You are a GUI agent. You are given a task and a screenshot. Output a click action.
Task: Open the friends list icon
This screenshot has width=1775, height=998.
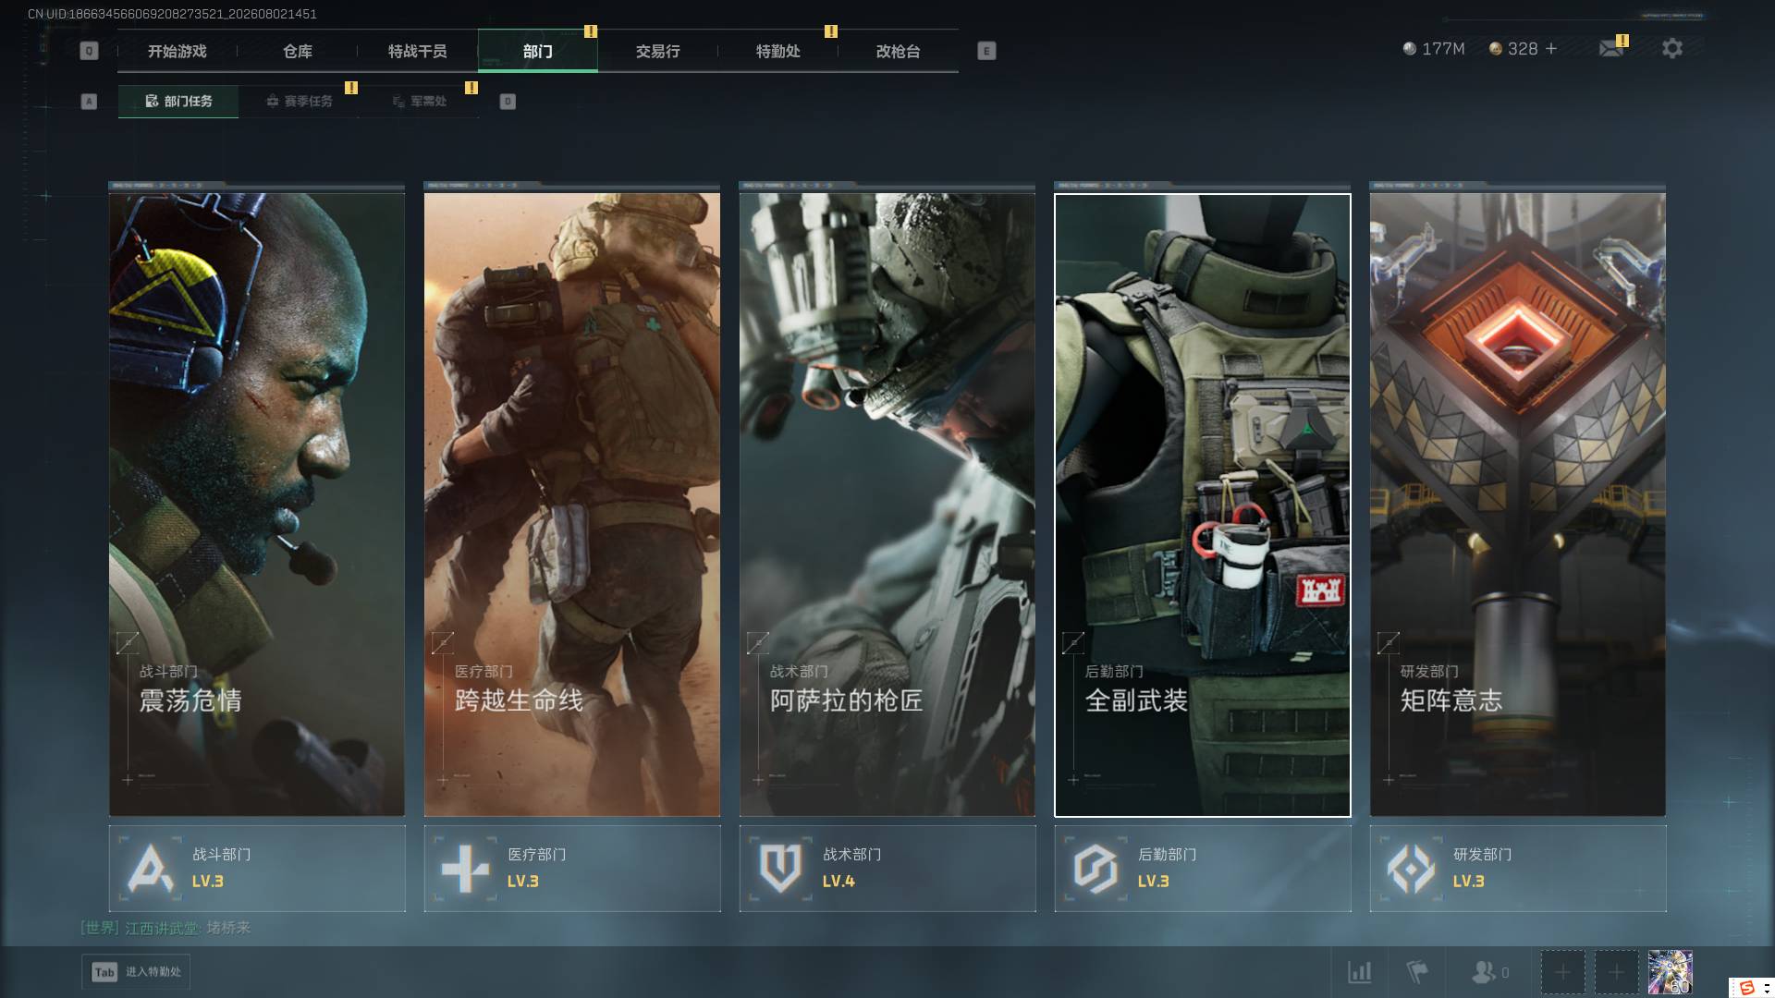click(x=1489, y=972)
